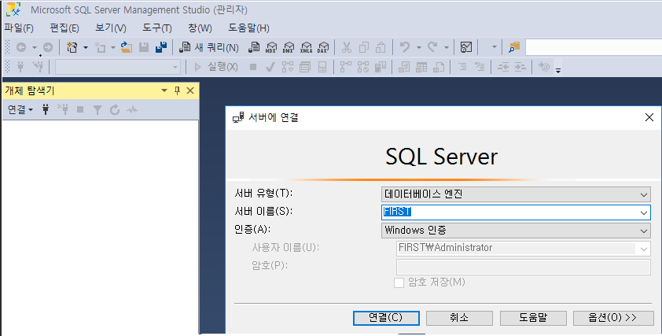Click the Find in Files folder icon
The image size is (662, 336).
click(x=514, y=47)
